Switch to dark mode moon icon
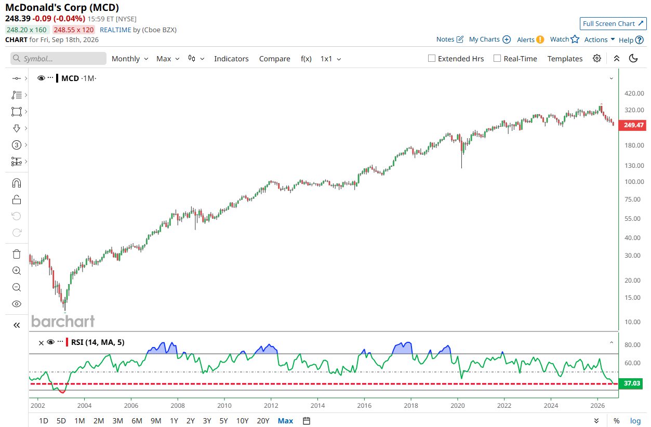Screen dimensions: 651x427 tap(633, 58)
